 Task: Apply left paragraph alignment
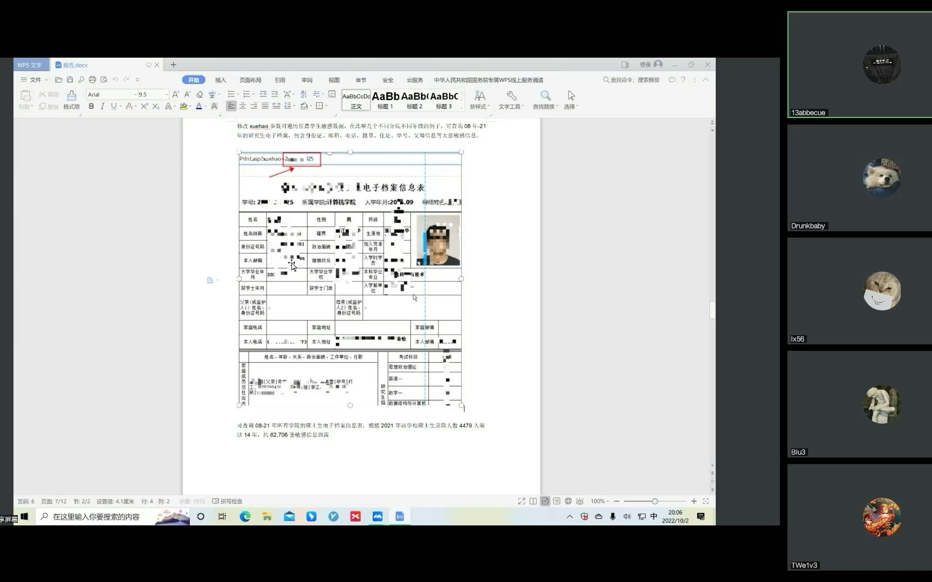tap(231, 106)
